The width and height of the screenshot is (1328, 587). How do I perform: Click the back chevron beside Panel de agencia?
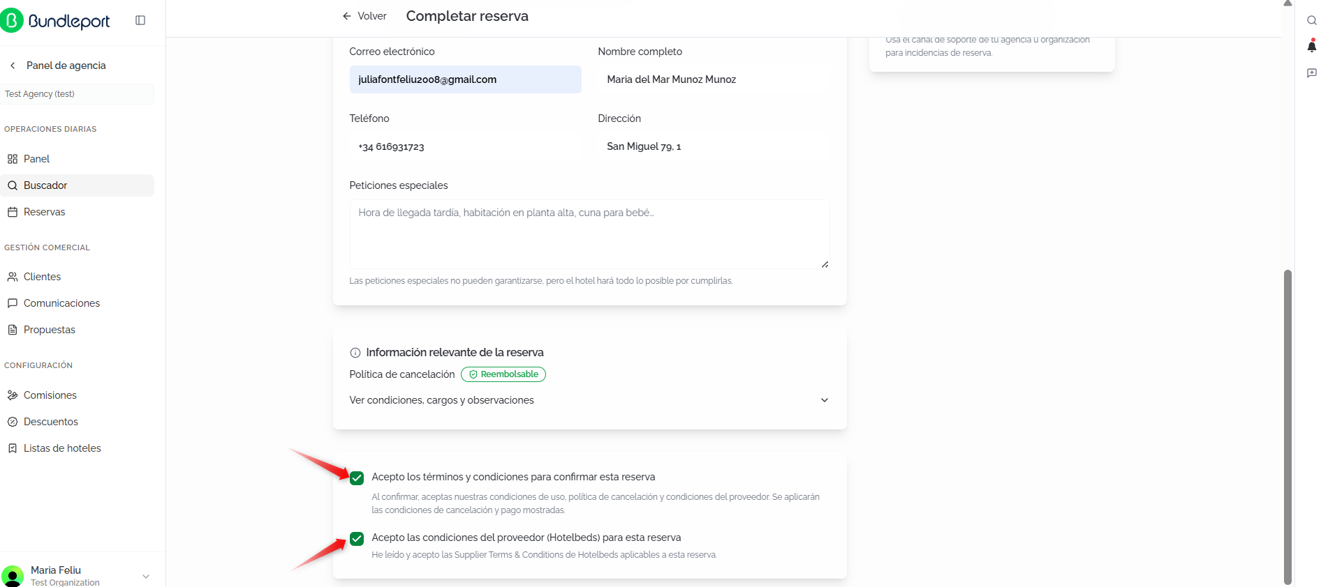(13, 66)
